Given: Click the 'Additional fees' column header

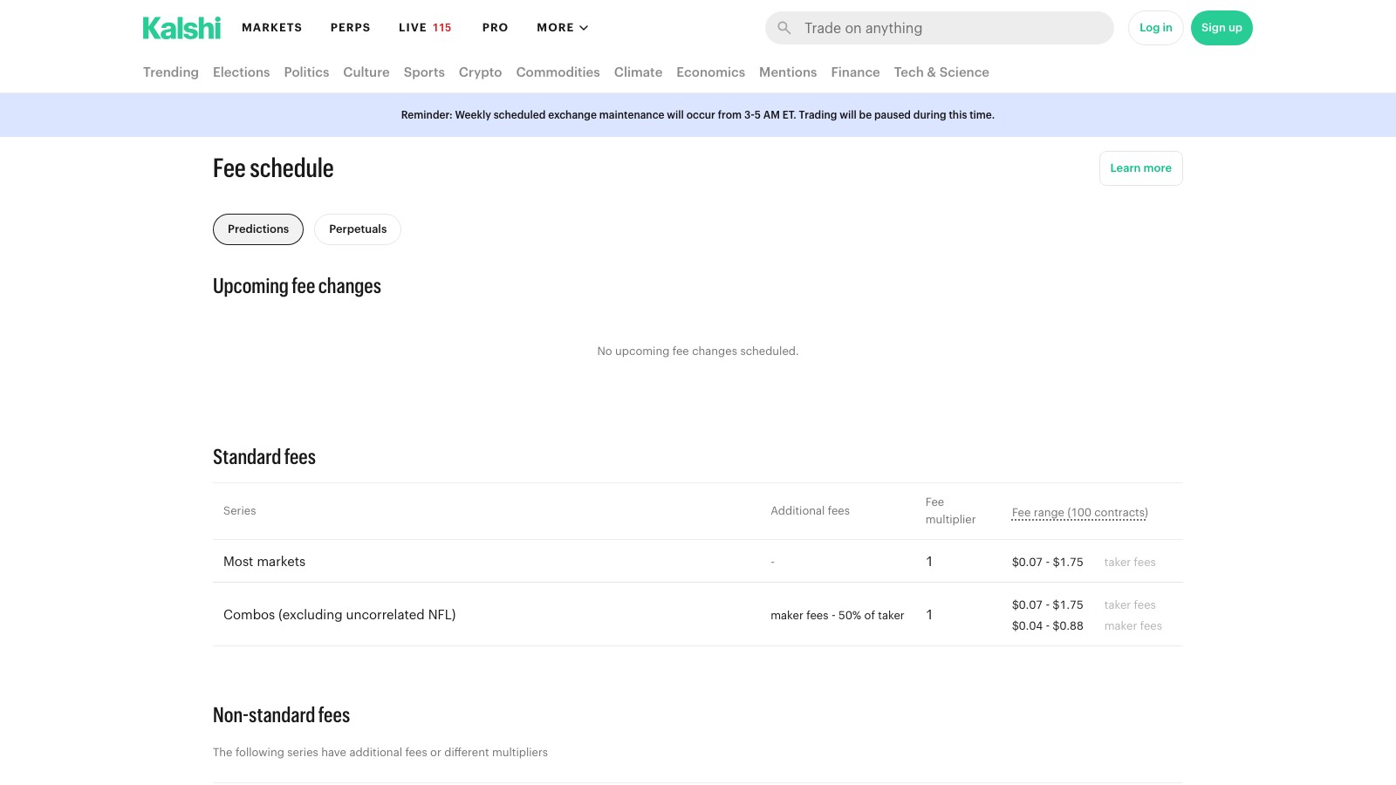Looking at the screenshot, I should 810,511.
